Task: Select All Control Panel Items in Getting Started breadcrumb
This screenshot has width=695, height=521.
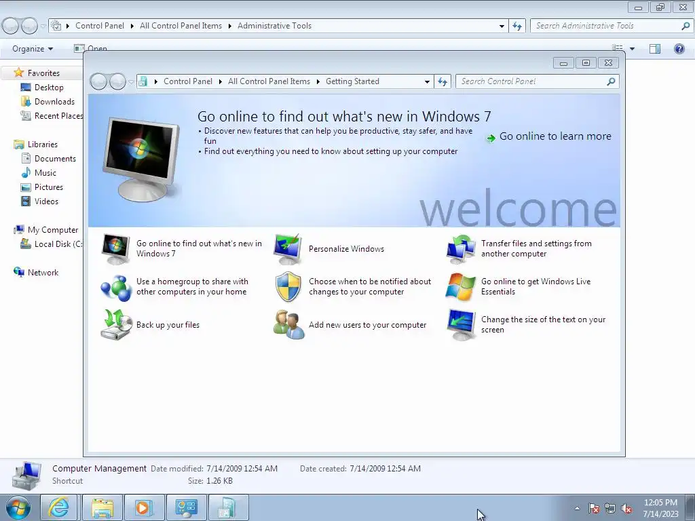Action: pyautogui.click(x=269, y=81)
